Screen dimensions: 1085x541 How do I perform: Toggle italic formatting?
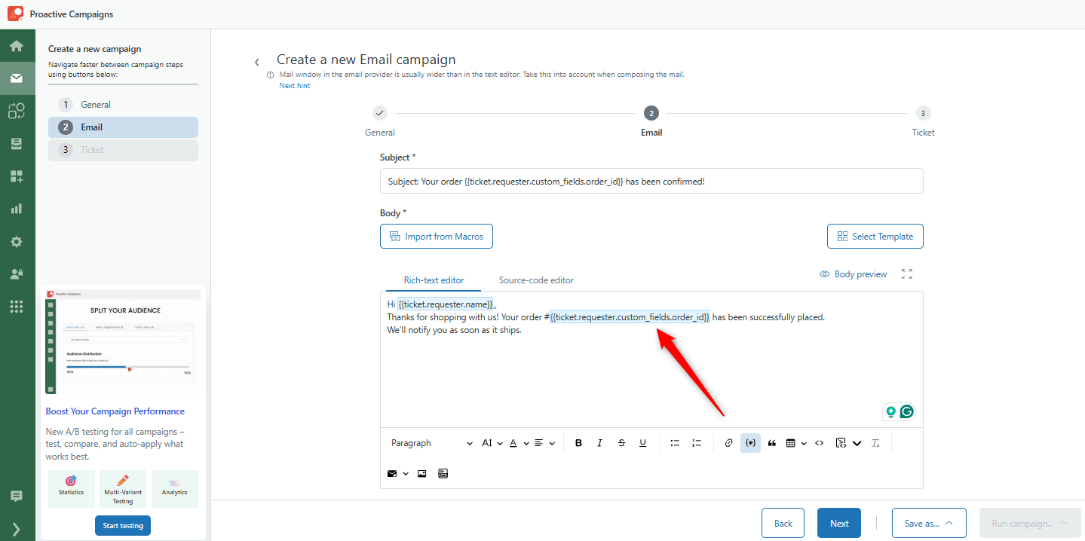599,443
